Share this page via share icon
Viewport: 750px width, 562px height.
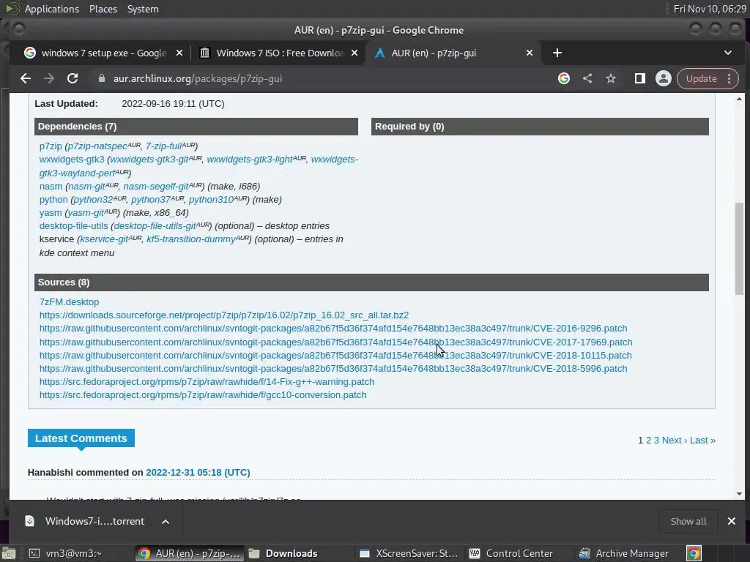[x=587, y=78]
